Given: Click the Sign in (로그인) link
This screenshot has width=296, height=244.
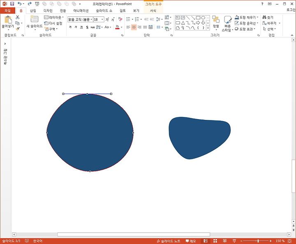Looking at the screenshot, I should pyautogui.click(x=291, y=10).
